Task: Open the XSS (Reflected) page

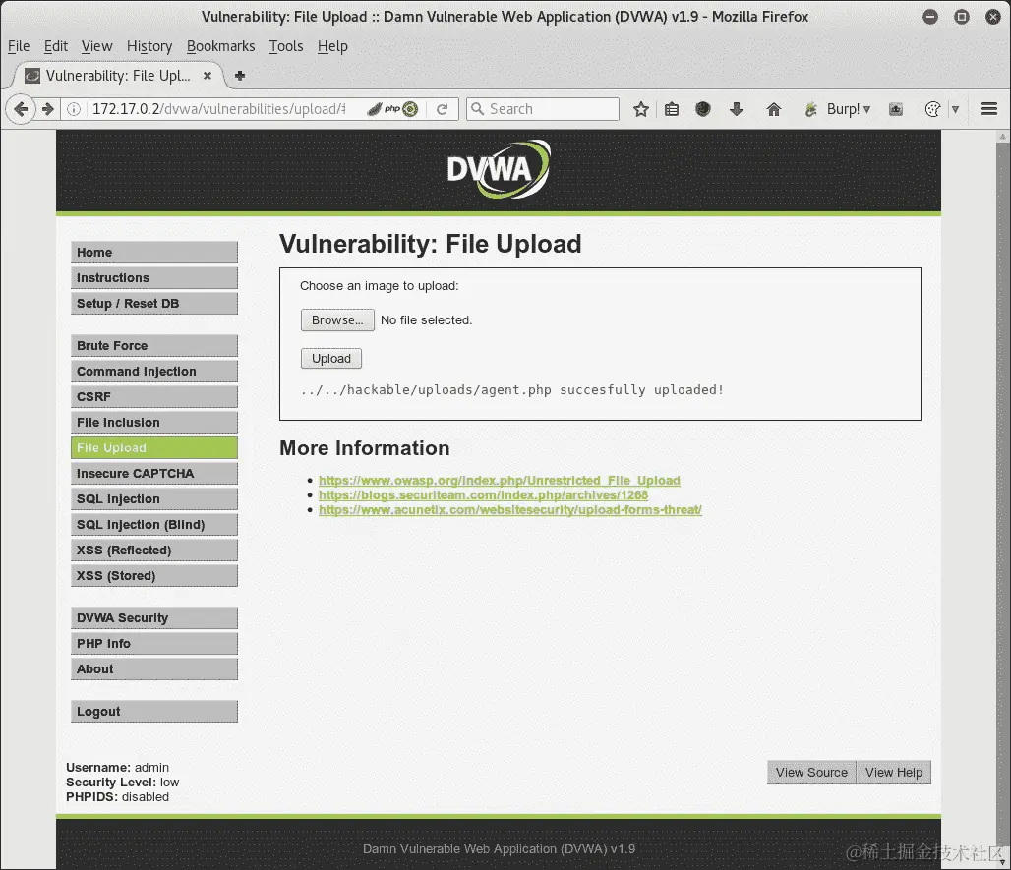Action: click(x=154, y=551)
